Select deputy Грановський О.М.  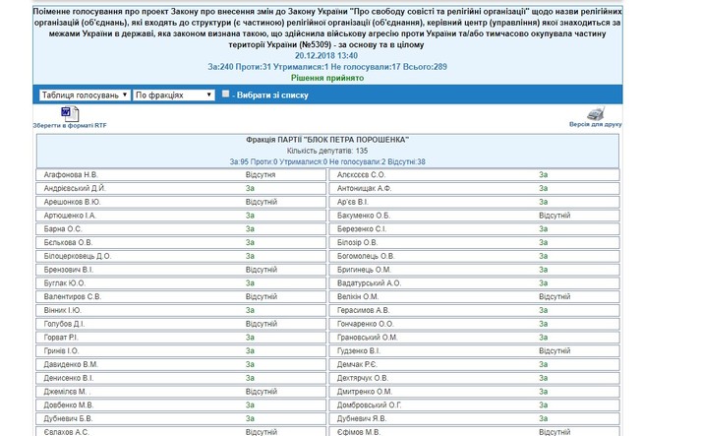click(367, 337)
